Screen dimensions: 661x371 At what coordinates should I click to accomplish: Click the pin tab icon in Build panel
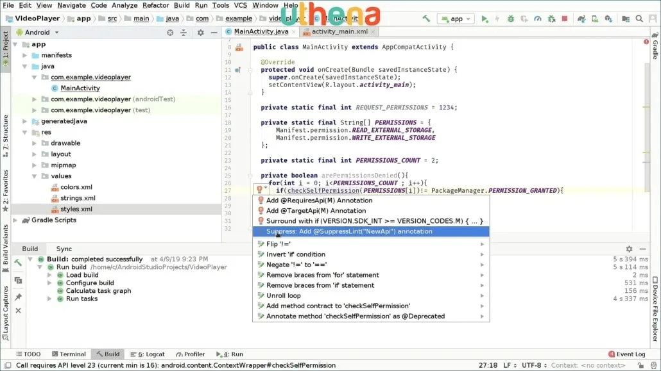(x=18, y=297)
